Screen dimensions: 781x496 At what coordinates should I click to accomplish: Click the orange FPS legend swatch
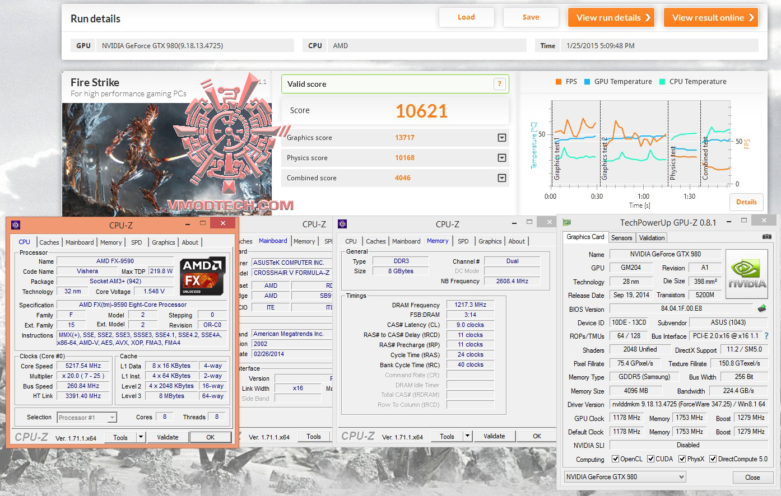pyautogui.click(x=558, y=82)
